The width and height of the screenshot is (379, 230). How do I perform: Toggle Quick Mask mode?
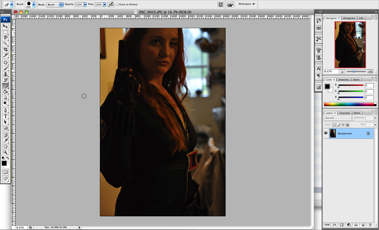coord(5,172)
